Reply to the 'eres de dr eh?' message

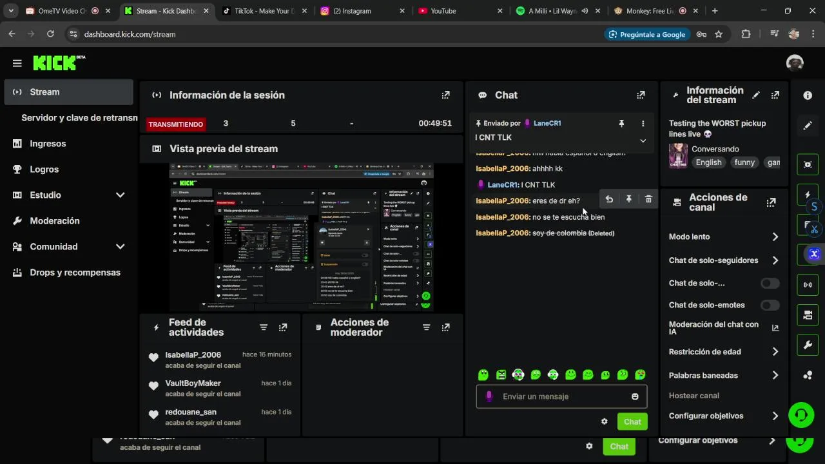tap(609, 200)
